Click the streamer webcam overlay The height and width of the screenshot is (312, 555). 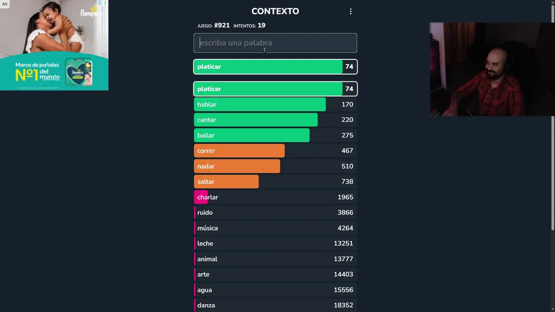pos(492,69)
